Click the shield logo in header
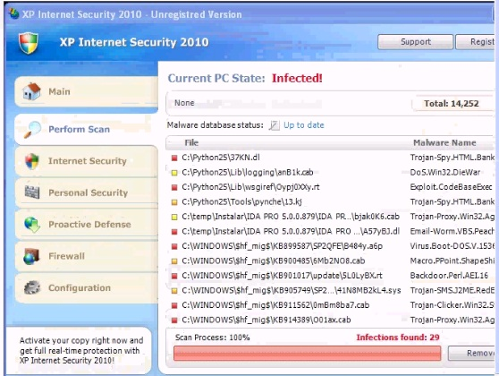 [x=29, y=43]
